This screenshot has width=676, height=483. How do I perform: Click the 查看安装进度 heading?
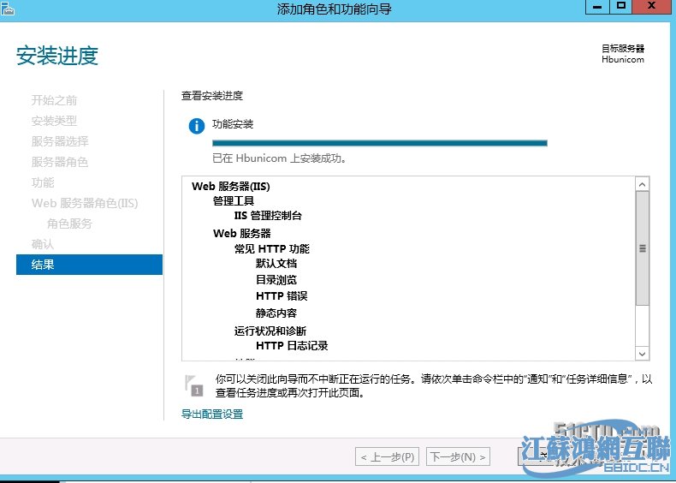(212, 96)
